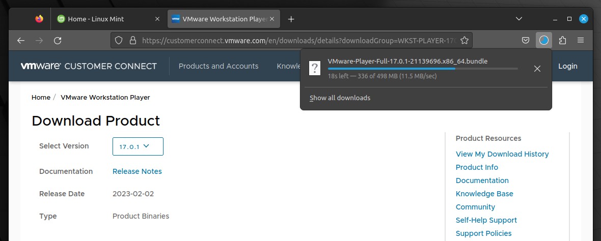
Task: Open the Documentation resource link
Action: pos(482,180)
